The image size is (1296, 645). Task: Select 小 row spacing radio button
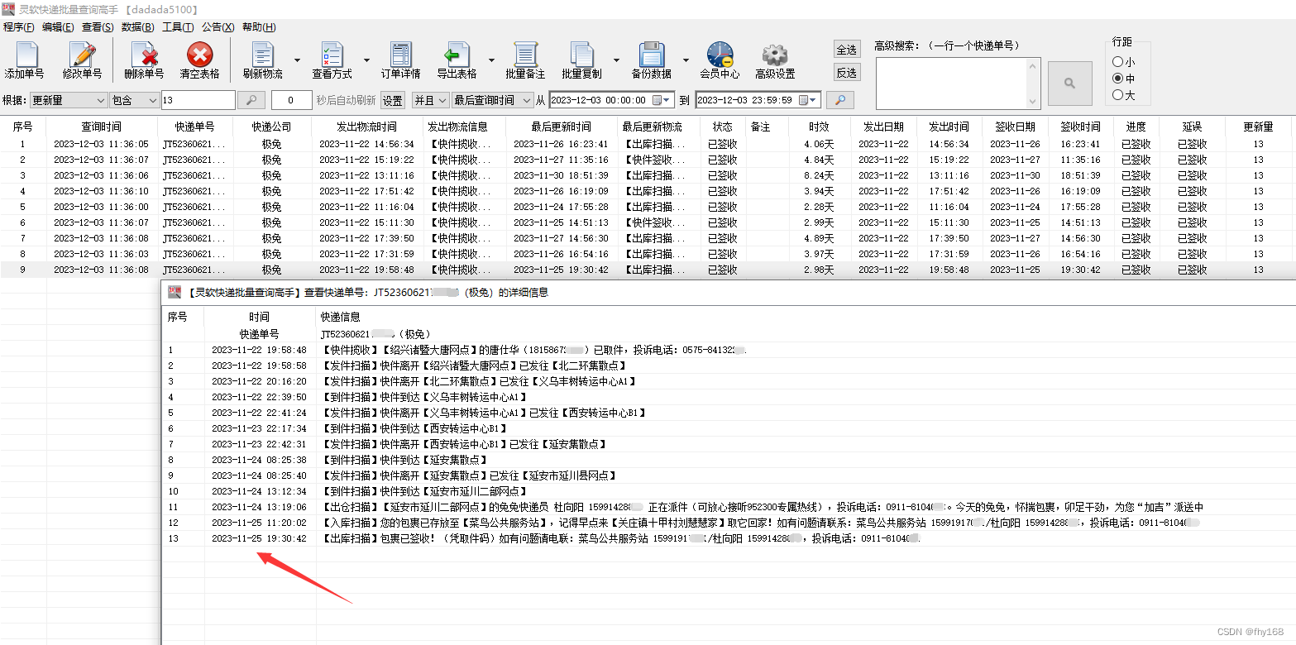(x=1118, y=62)
